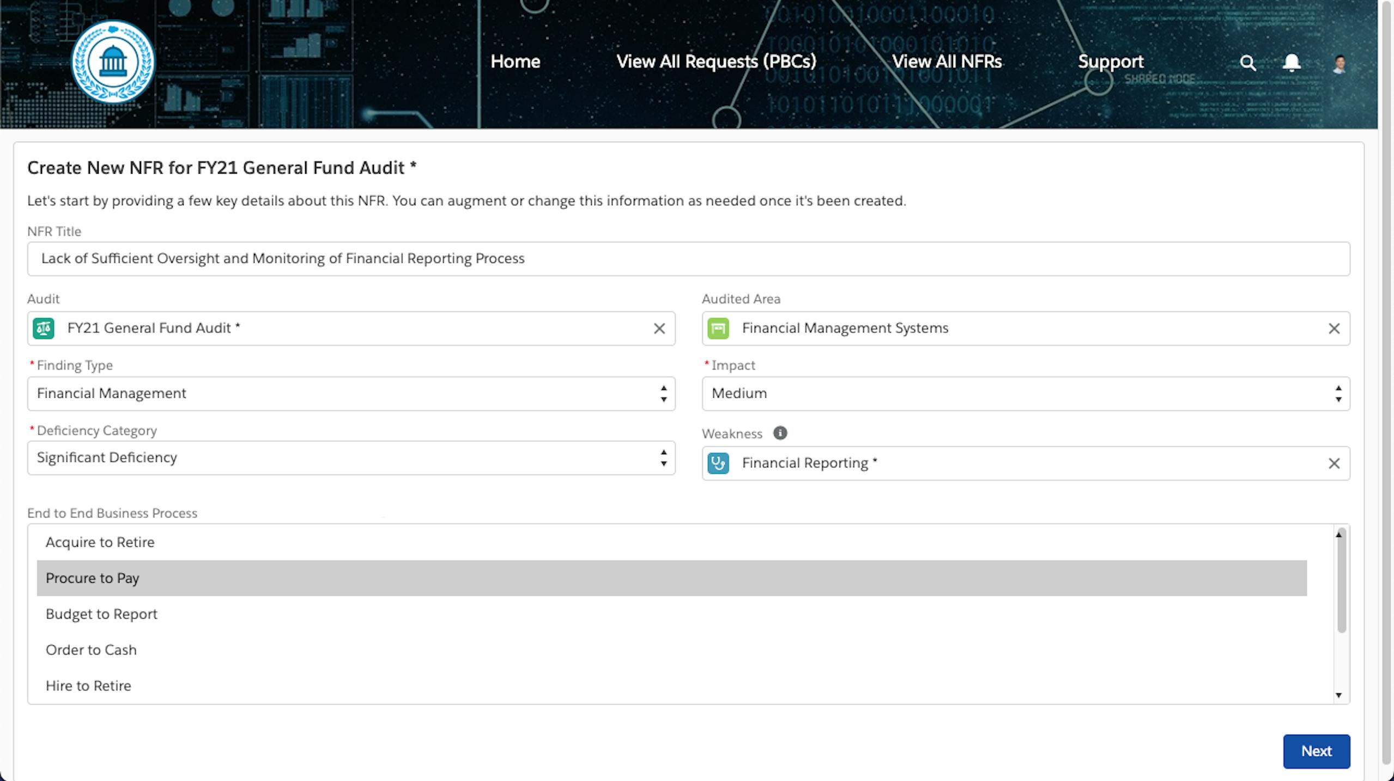Open the user profile avatar
The width and height of the screenshot is (1394, 781).
point(1339,64)
